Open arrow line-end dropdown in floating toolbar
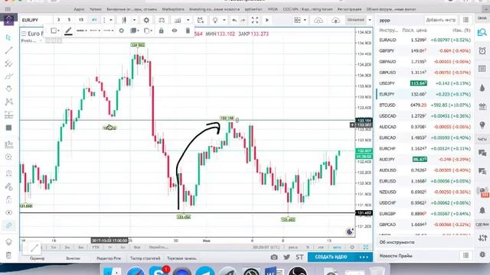The height and width of the screenshot is (275, 490). pos(109,31)
